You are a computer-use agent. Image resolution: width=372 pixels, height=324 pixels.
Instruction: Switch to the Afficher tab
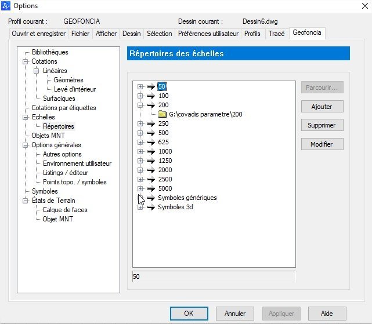[x=106, y=34]
